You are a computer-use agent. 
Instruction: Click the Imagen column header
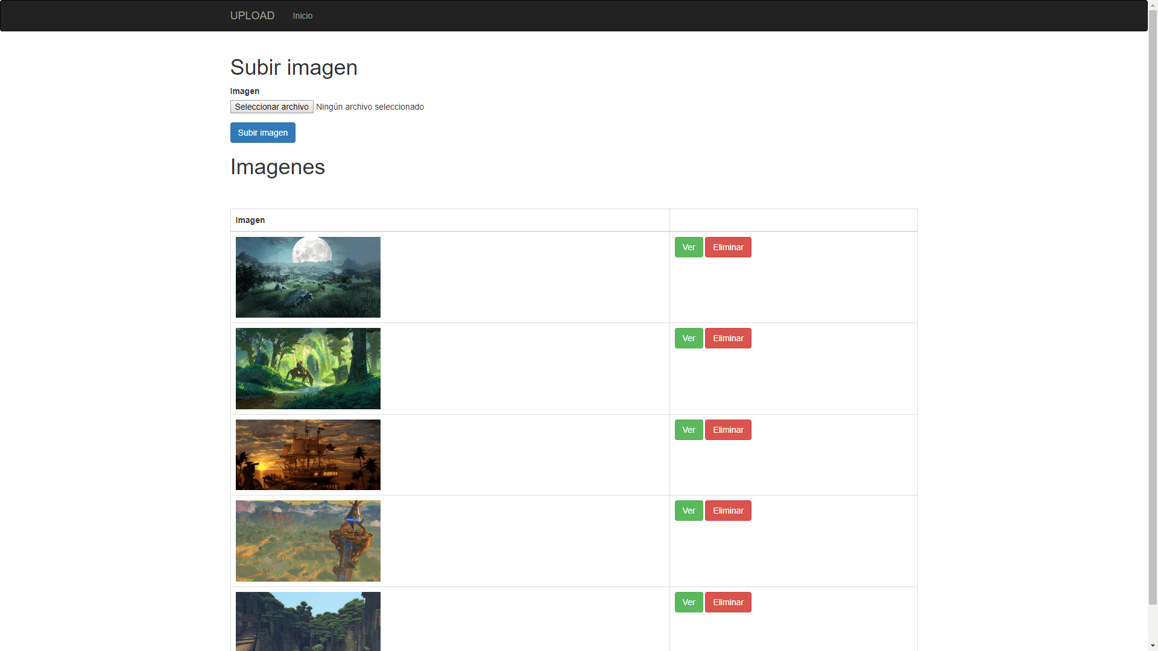click(250, 220)
